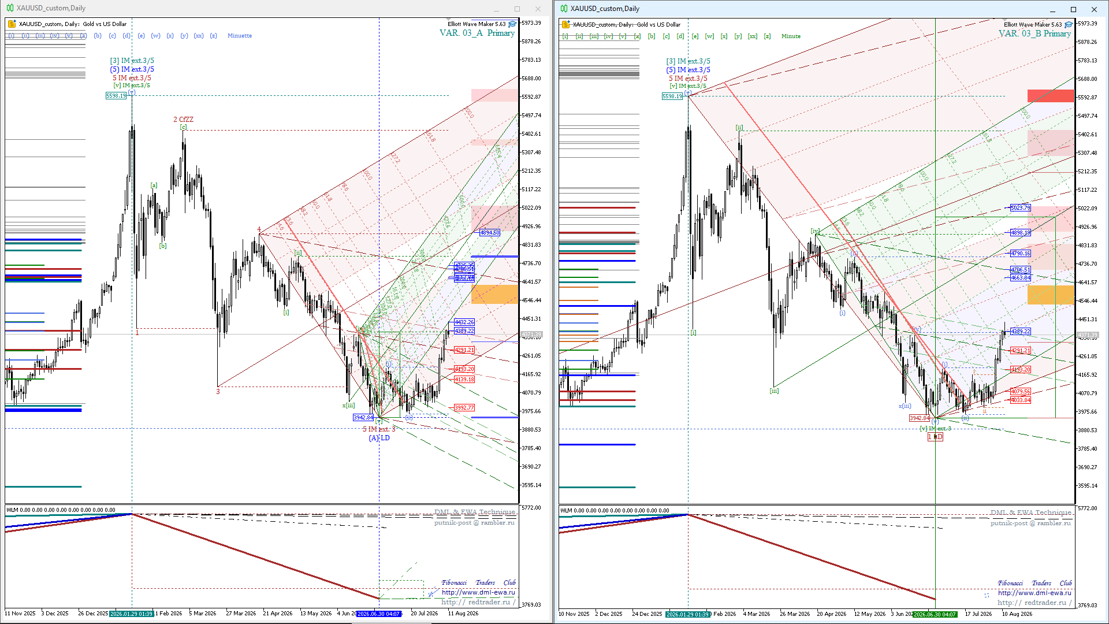This screenshot has height=624, width=1109.
Task: Open the redtrader.ru link in VAR. 03_A chart
Action: coord(478,602)
